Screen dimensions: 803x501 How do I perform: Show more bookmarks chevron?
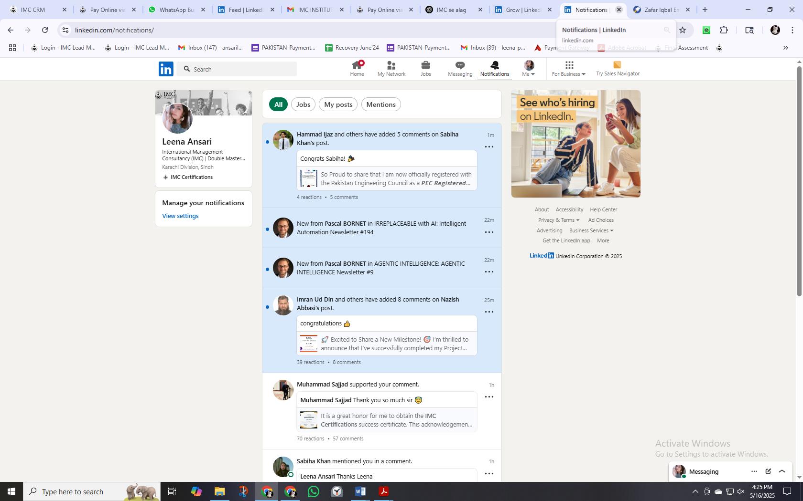click(x=785, y=48)
